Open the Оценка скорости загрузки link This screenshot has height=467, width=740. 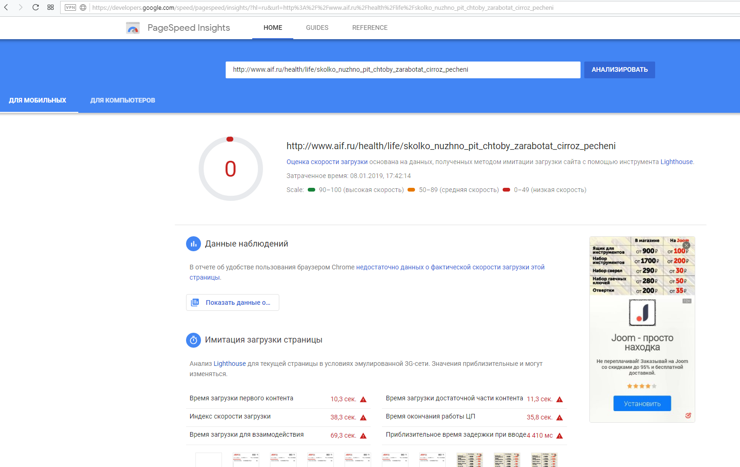tap(327, 162)
